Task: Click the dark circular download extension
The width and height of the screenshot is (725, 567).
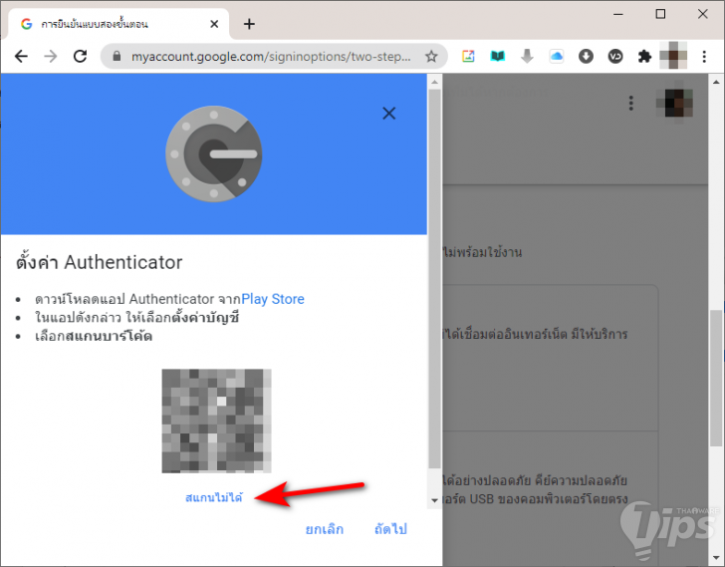Action: click(x=586, y=57)
